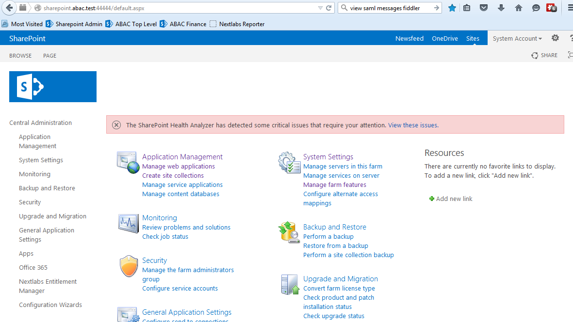Submit search with the go arrow
The image size is (573, 322).
[x=436, y=8]
